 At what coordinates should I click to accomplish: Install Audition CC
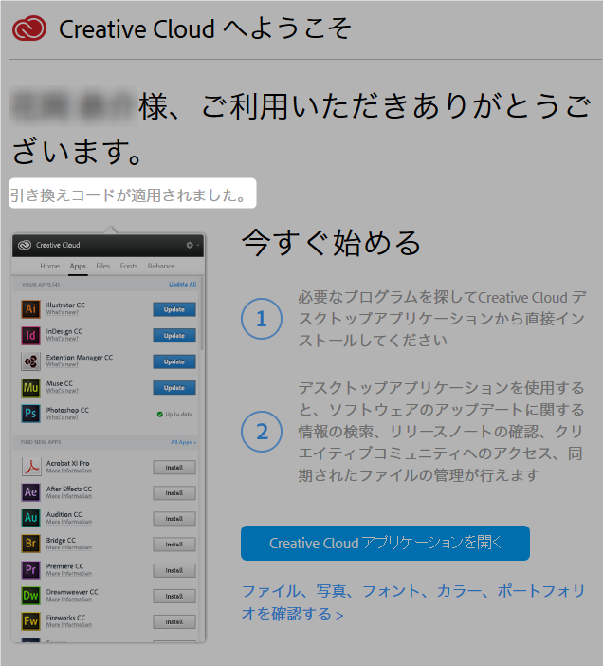174,519
